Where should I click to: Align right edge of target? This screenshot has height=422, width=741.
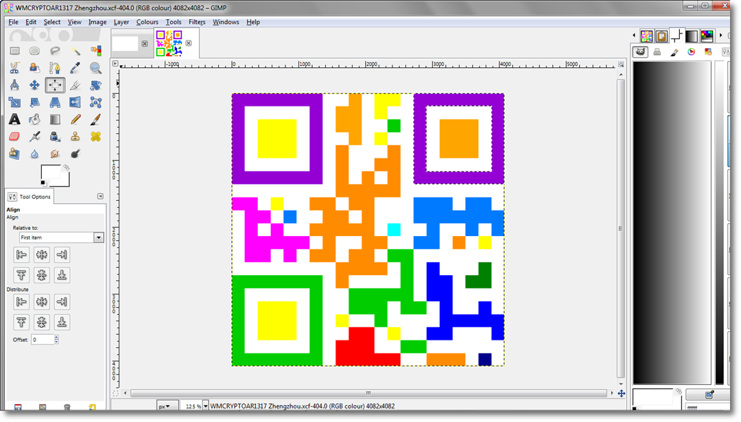click(62, 255)
